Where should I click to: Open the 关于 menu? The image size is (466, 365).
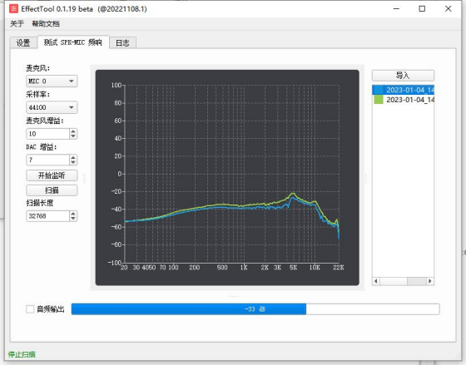click(17, 24)
